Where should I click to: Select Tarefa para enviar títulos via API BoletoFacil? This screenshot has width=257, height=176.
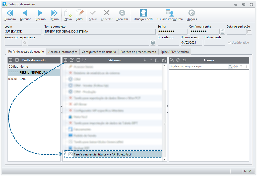click(102, 154)
